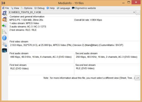
Task: Open the Debug menu
Action: click(x=39, y=8)
